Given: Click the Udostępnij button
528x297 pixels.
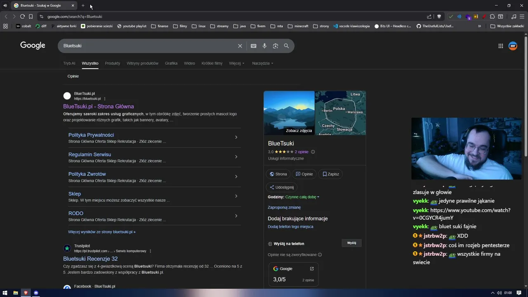Looking at the screenshot, I should point(281,187).
